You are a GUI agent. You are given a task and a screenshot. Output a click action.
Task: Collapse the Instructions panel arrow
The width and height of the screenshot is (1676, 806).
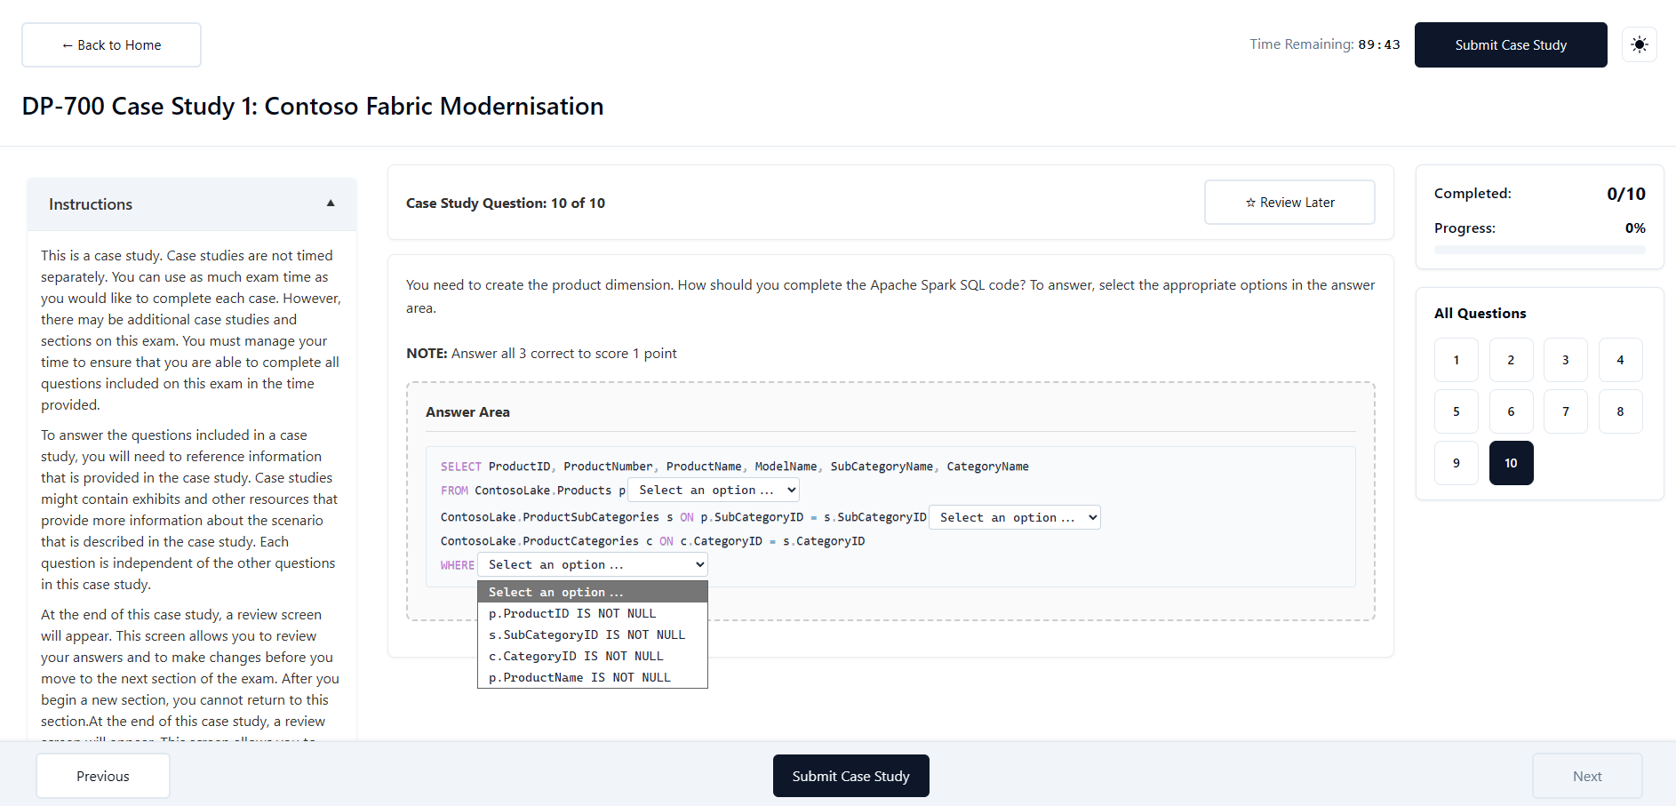point(331,203)
